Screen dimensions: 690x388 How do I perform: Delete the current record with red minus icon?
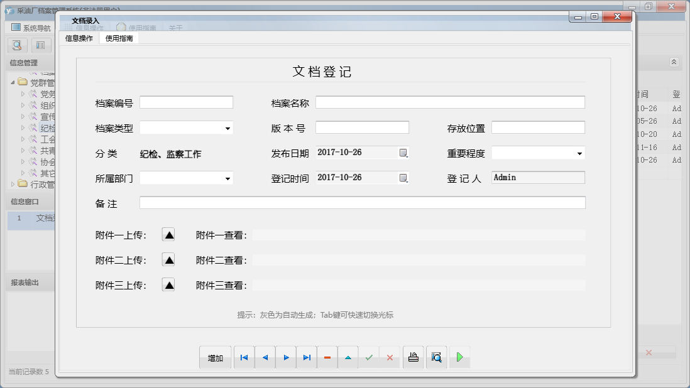pos(327,357)
